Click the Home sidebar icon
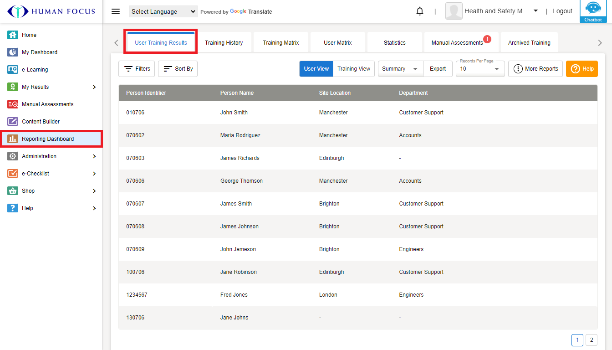 tap(13, 35)
